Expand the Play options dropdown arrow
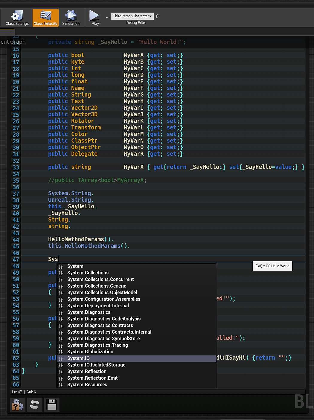The image size is (314, 420). tap(107, 18)
